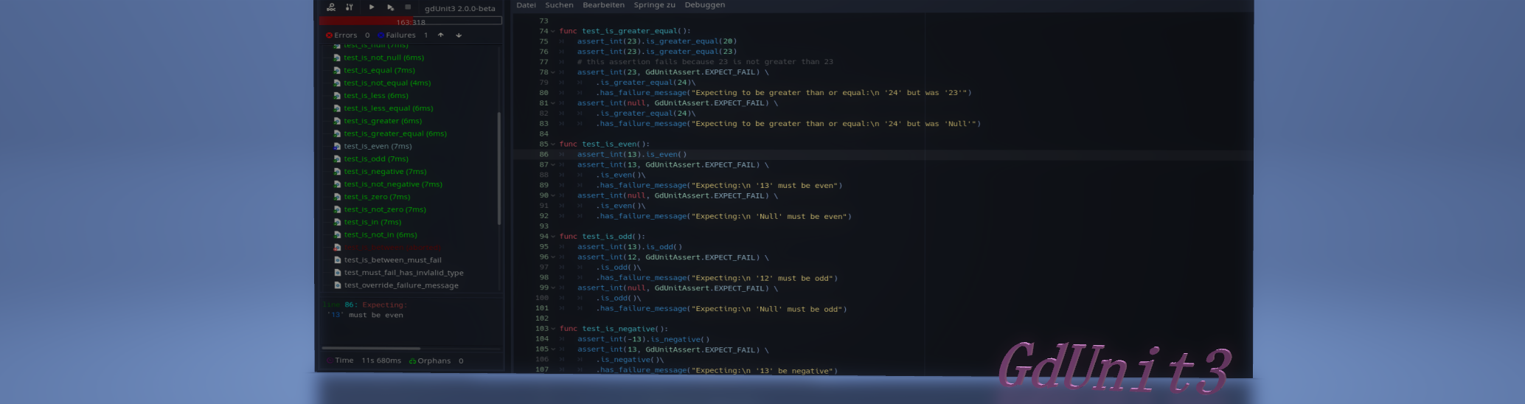Click the debug run tests icon
The width and height of the screenshot is (1525, 404).
(x=390, y=7)
